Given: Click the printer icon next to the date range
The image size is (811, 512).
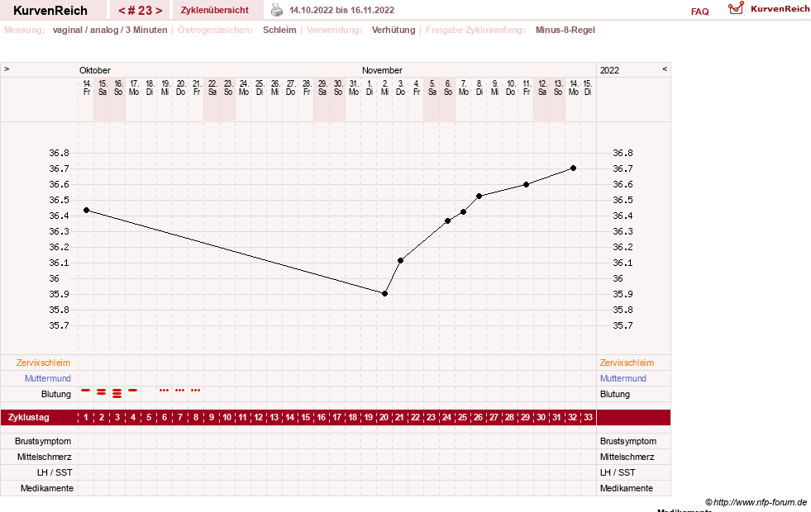Looking at the screenshot, I should 277,10.
